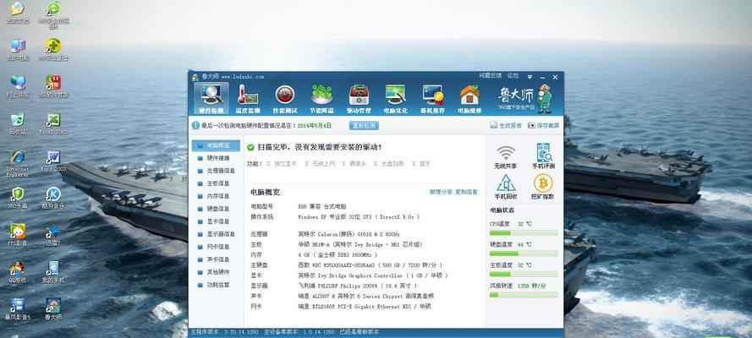Viewport: 752px width, 338px height.
Task: Click the 西数 WDC hard disk text
Action: (x=370, y=264)
